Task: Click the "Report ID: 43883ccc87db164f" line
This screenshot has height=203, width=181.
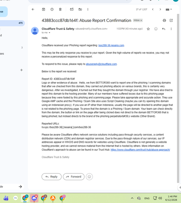Action: 58,79
